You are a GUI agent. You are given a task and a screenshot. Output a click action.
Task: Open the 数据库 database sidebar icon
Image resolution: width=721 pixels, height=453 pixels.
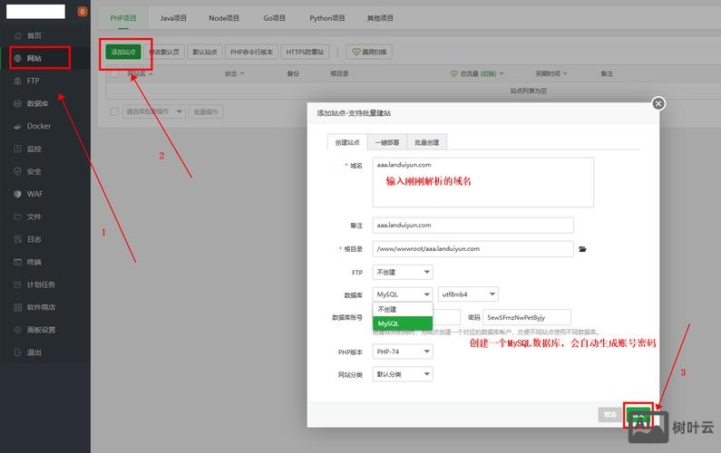(x=18, y=103)
